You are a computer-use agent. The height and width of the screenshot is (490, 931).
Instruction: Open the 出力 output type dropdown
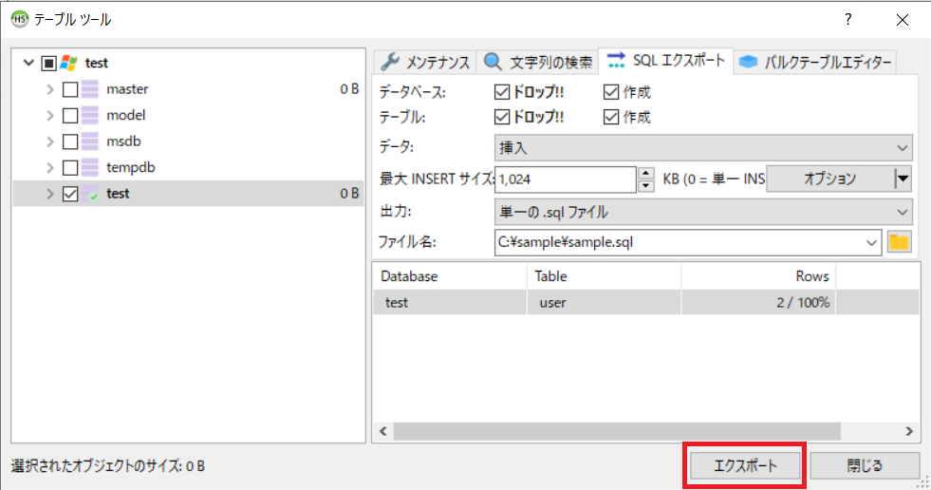[x=702, y=212]
